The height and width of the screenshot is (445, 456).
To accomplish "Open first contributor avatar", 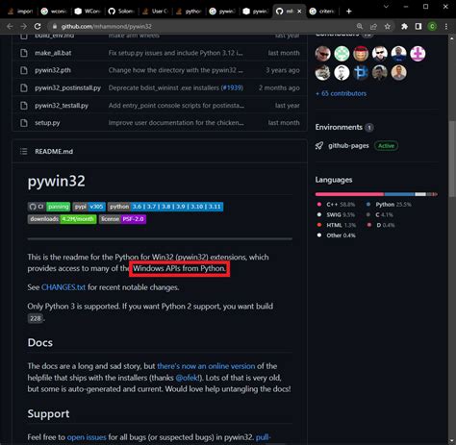I will (323, 54).
